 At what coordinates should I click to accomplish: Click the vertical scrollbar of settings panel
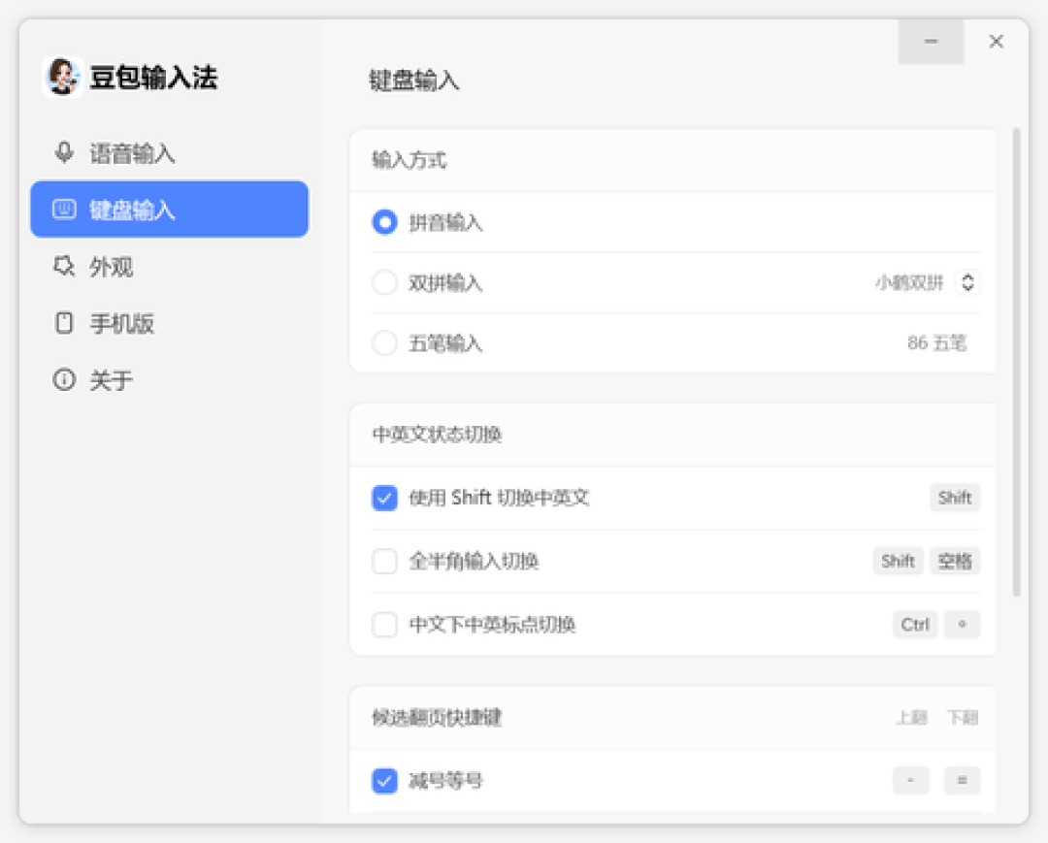pos(1017,362)
